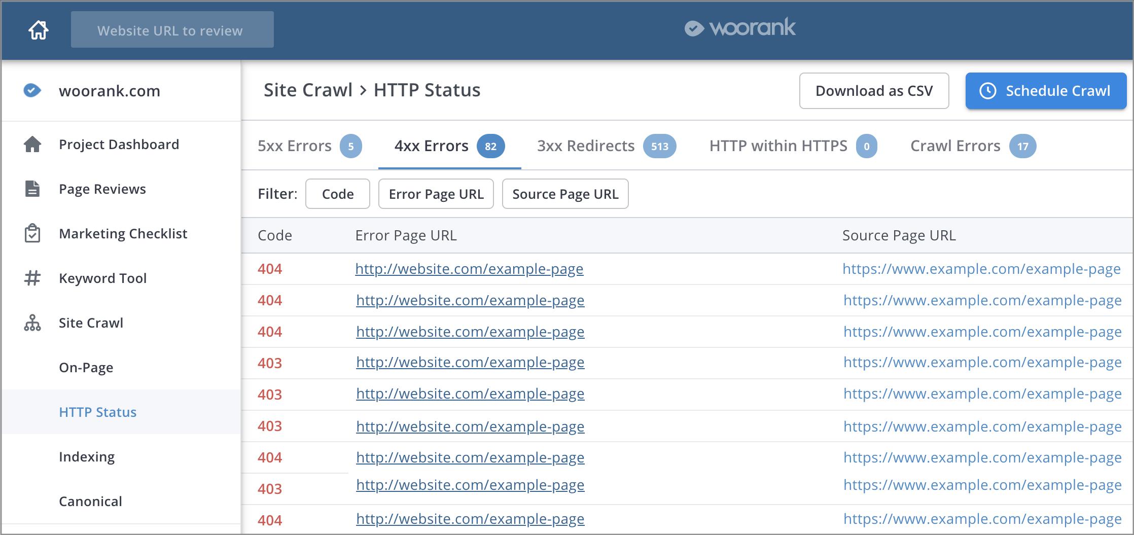The image size is (1134, 535).
Task: Click the Crawl Errors 17 badge
Action: click(1022, 147)
